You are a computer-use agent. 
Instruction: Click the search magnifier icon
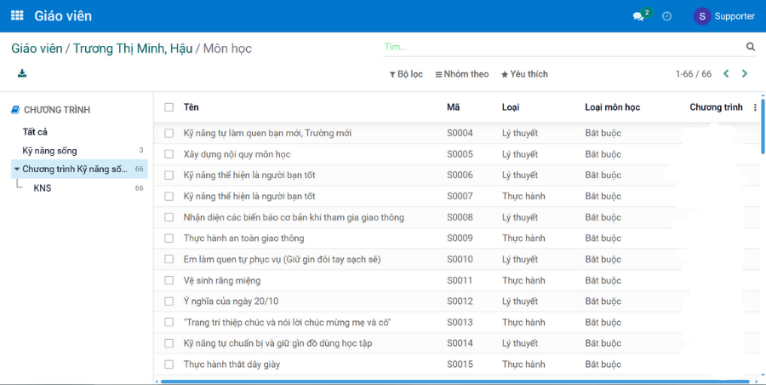tap(751, 47)
